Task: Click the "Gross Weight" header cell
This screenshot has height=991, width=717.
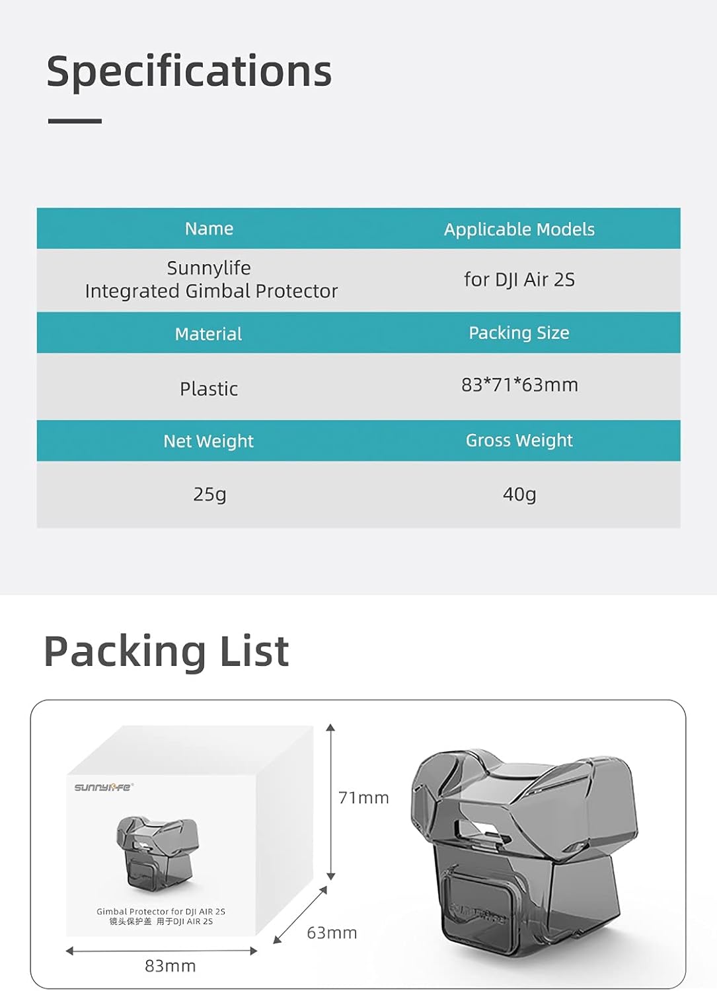Action: coord(519,440)
